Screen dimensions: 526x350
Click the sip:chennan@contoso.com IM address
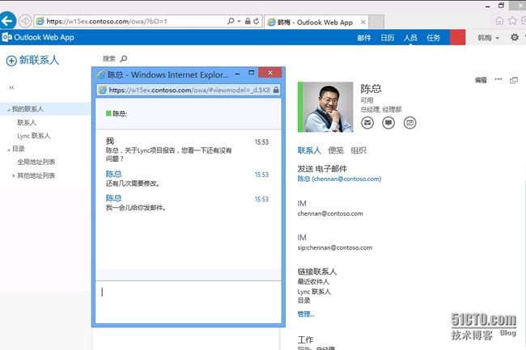click(335, 247)
